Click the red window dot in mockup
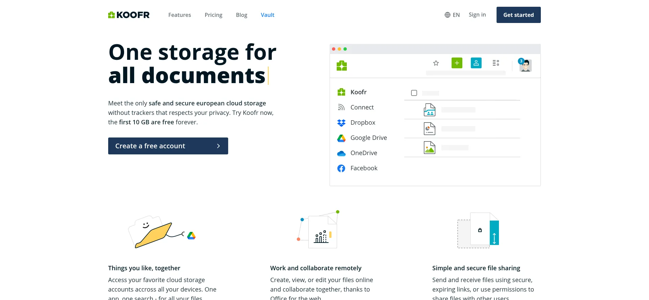This screenshot has height=300, width=649. point(334,49)
